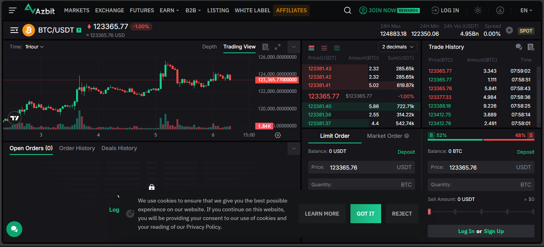Click the sell amount slider handle
This screenshot has width=544, height=247.
(429, 212)
